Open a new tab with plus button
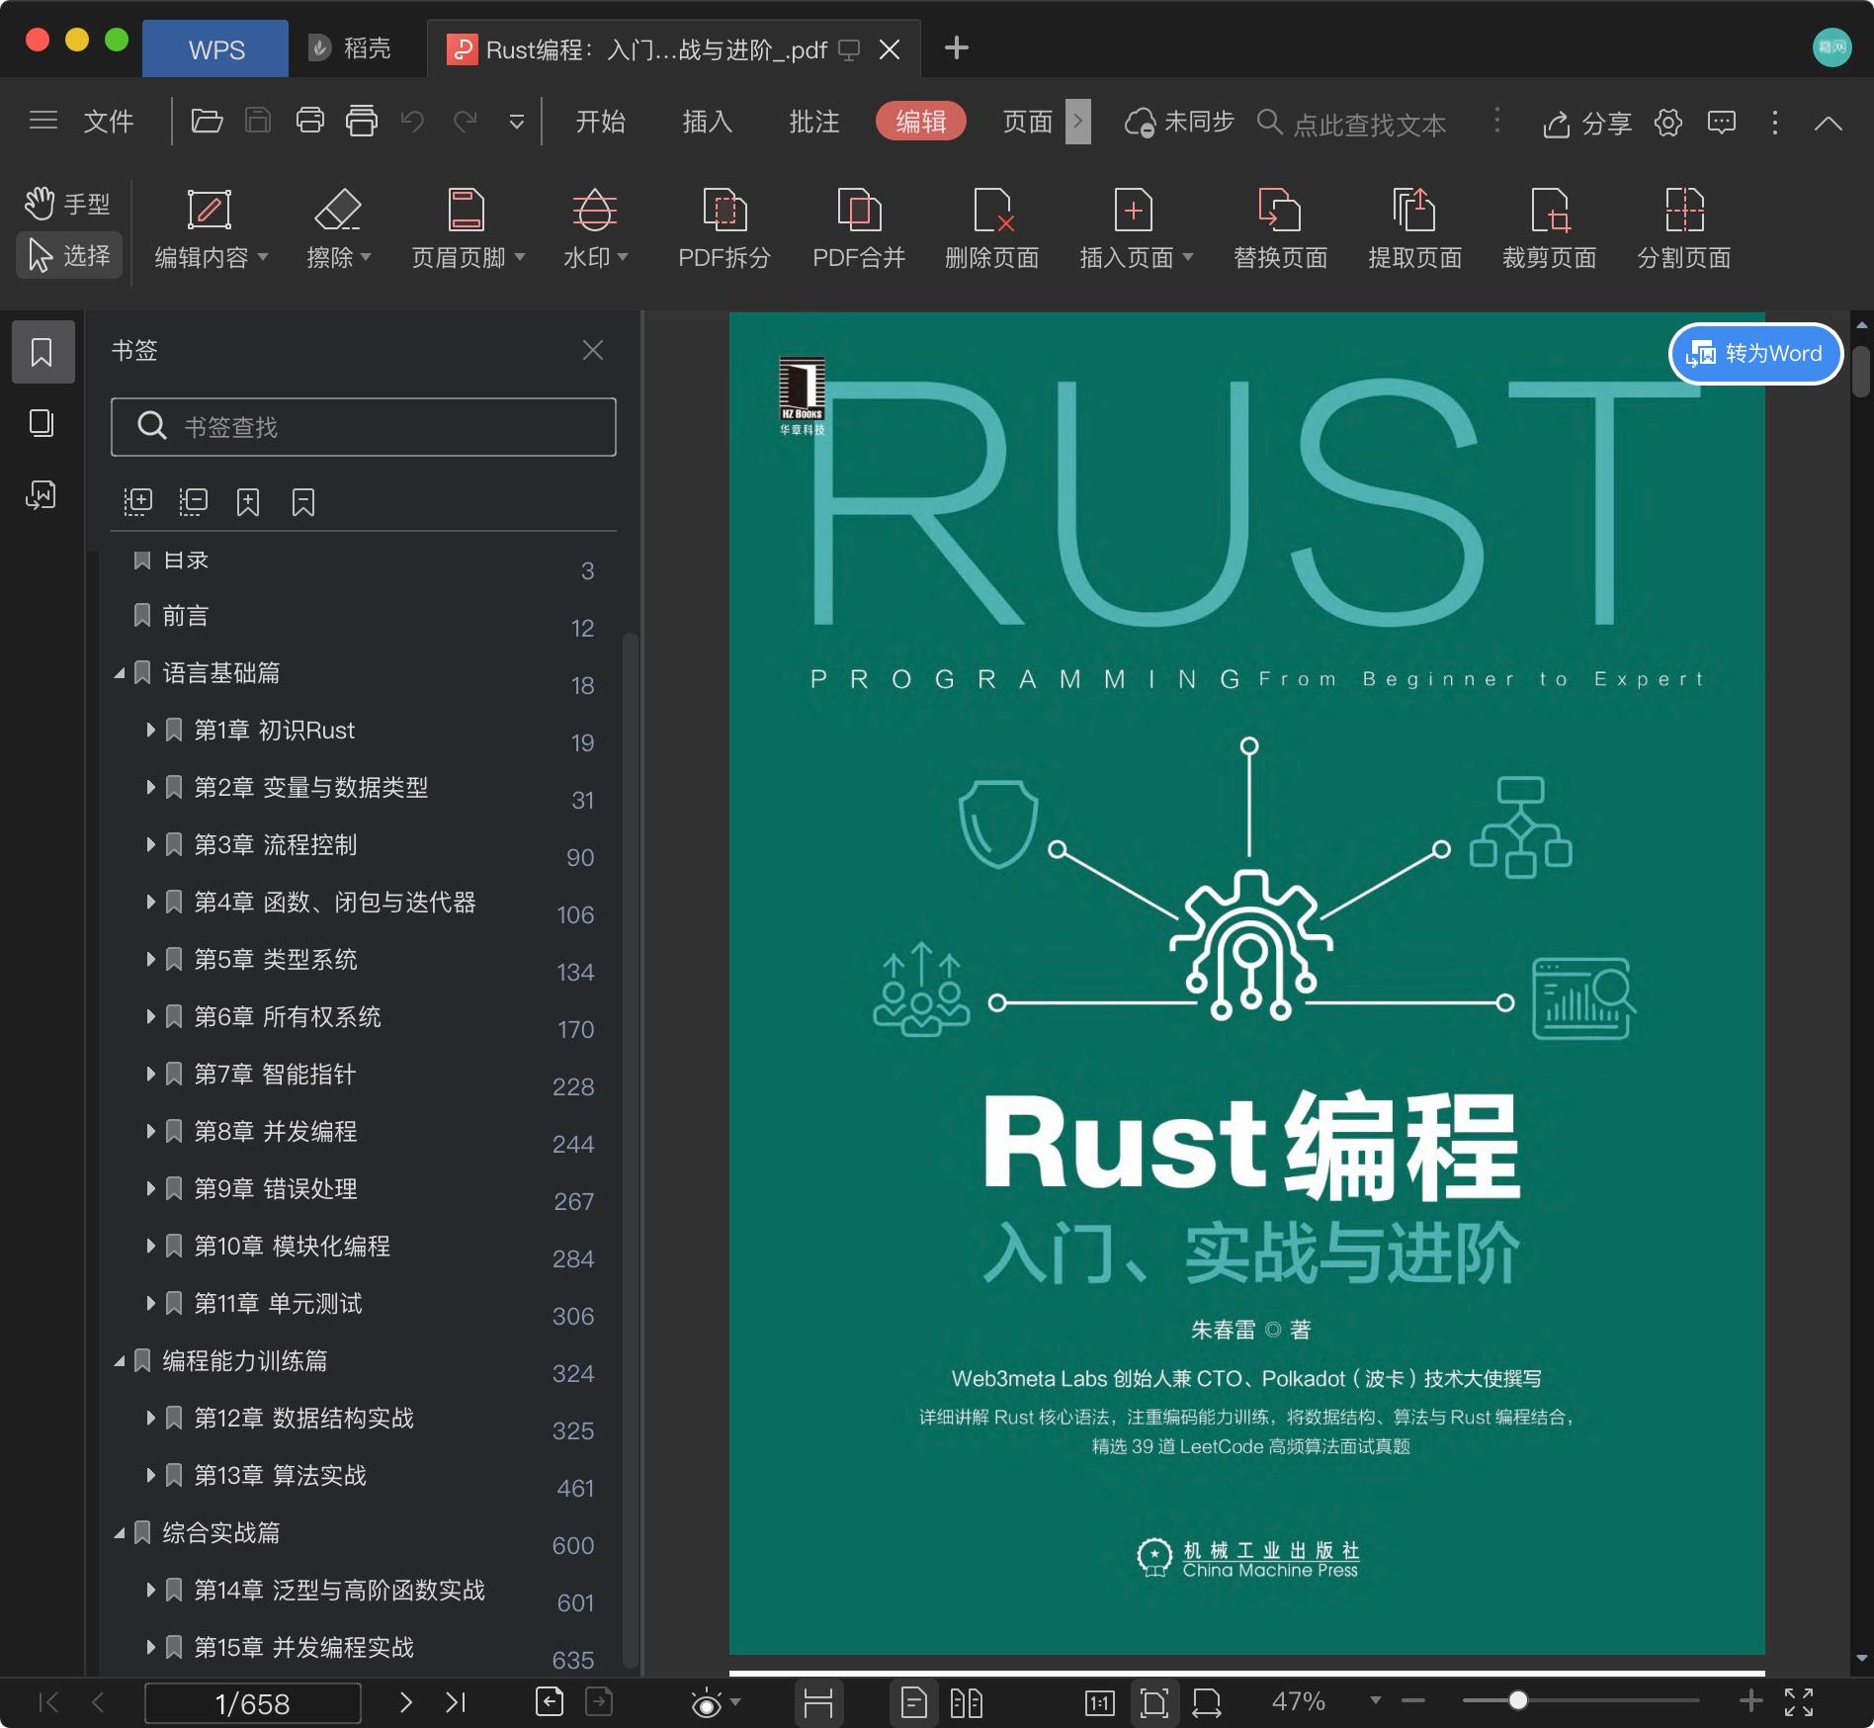This screenshot has width=1874, height=1728. pos(956,47)
